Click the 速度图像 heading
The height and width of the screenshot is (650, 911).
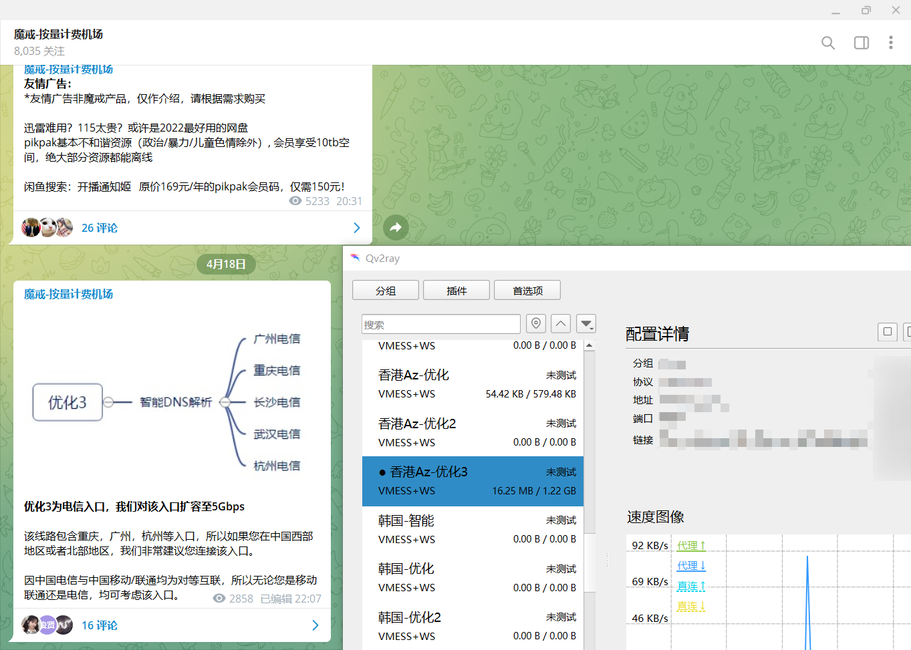655,517
